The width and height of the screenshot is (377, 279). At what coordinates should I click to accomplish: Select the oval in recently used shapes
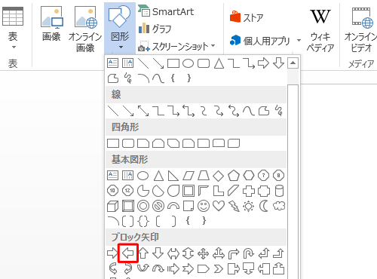(188, 63)
